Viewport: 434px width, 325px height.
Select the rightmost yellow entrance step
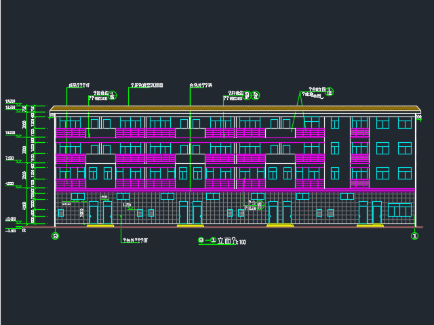(x=370, y=225)
